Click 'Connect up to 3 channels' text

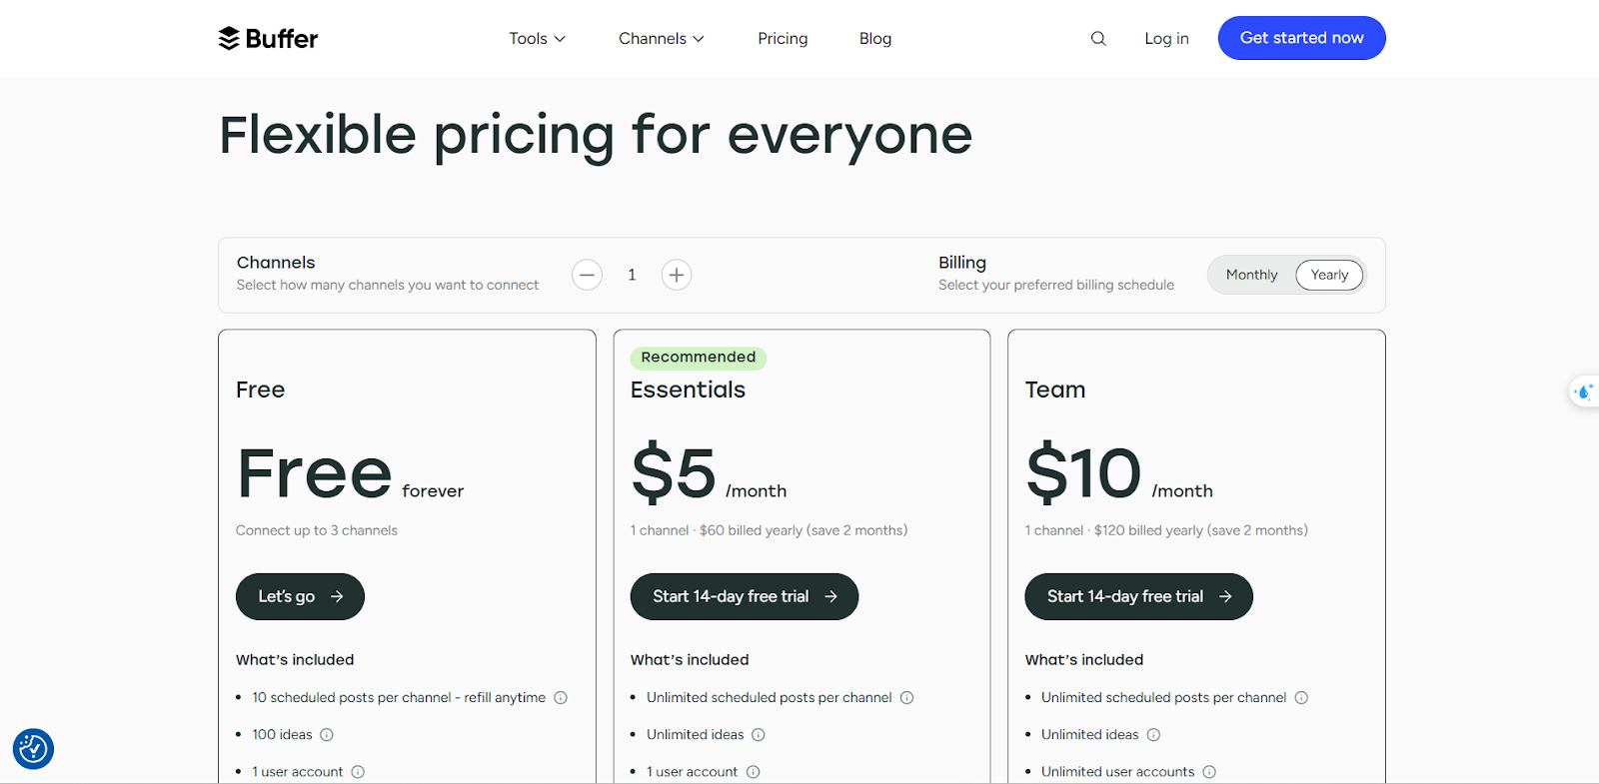click(x=317, y=530)
